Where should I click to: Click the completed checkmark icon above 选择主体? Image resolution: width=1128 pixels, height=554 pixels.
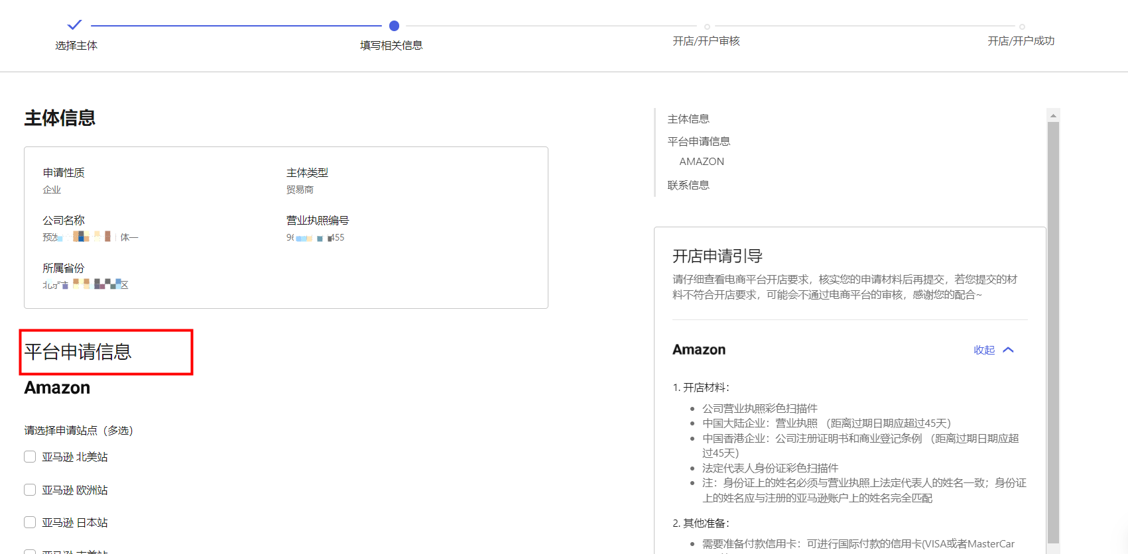coord(74,25)
